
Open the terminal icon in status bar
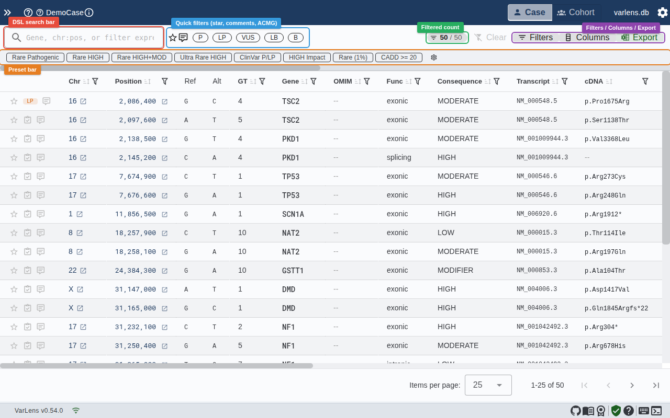point(656,411)
